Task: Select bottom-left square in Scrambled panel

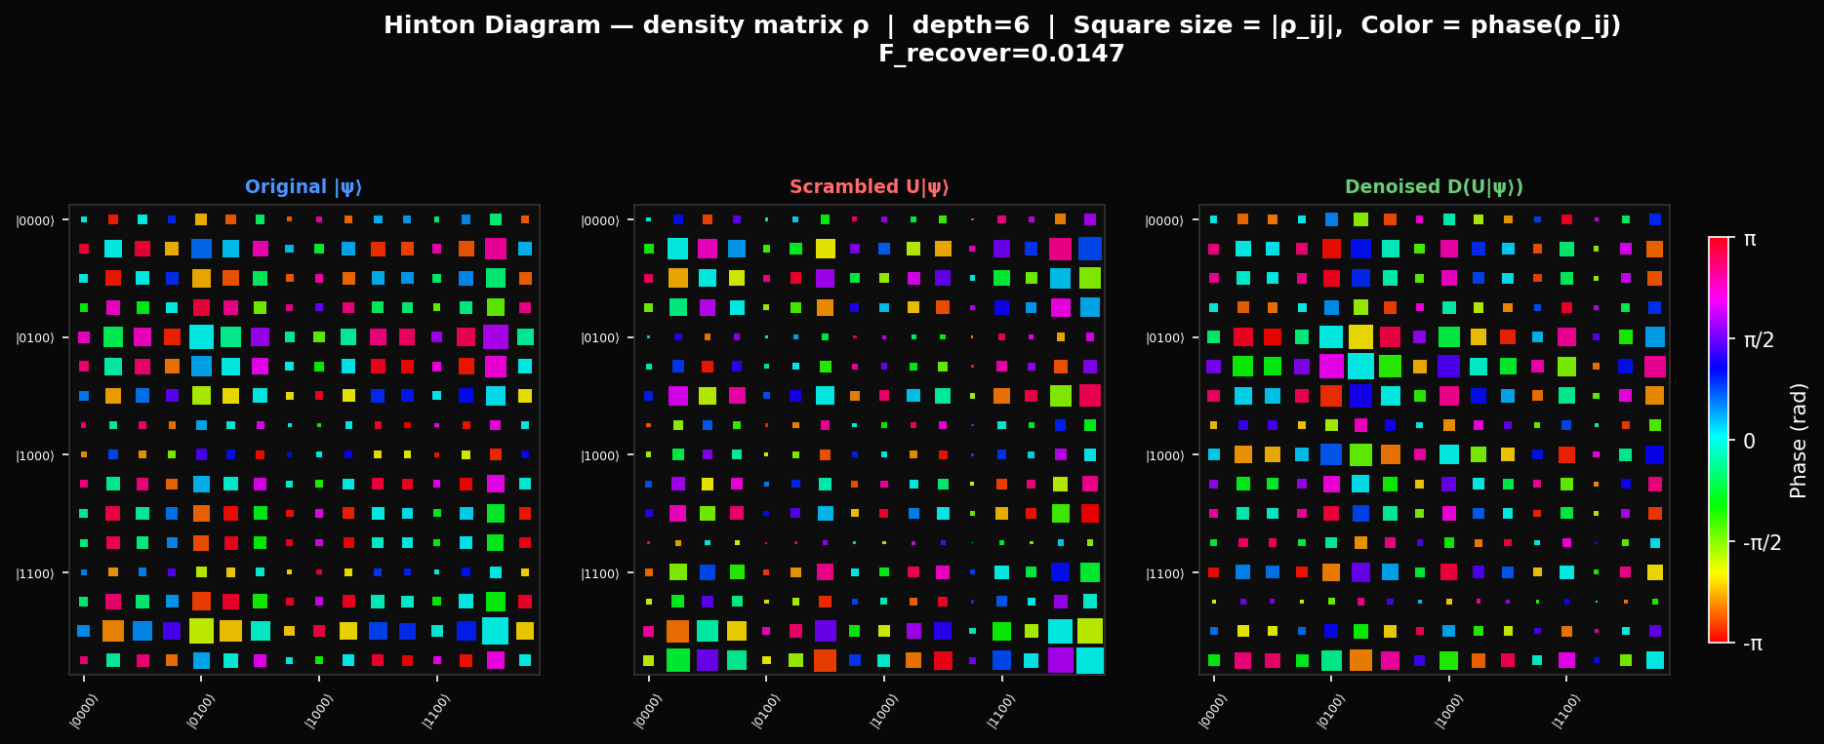Action: [x=649, y=660]
